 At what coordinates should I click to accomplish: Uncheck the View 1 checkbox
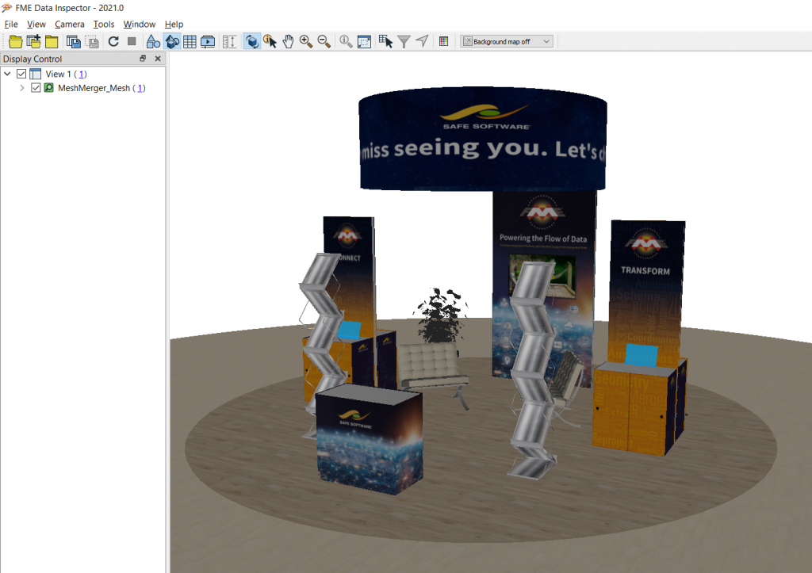click(21, 74)
